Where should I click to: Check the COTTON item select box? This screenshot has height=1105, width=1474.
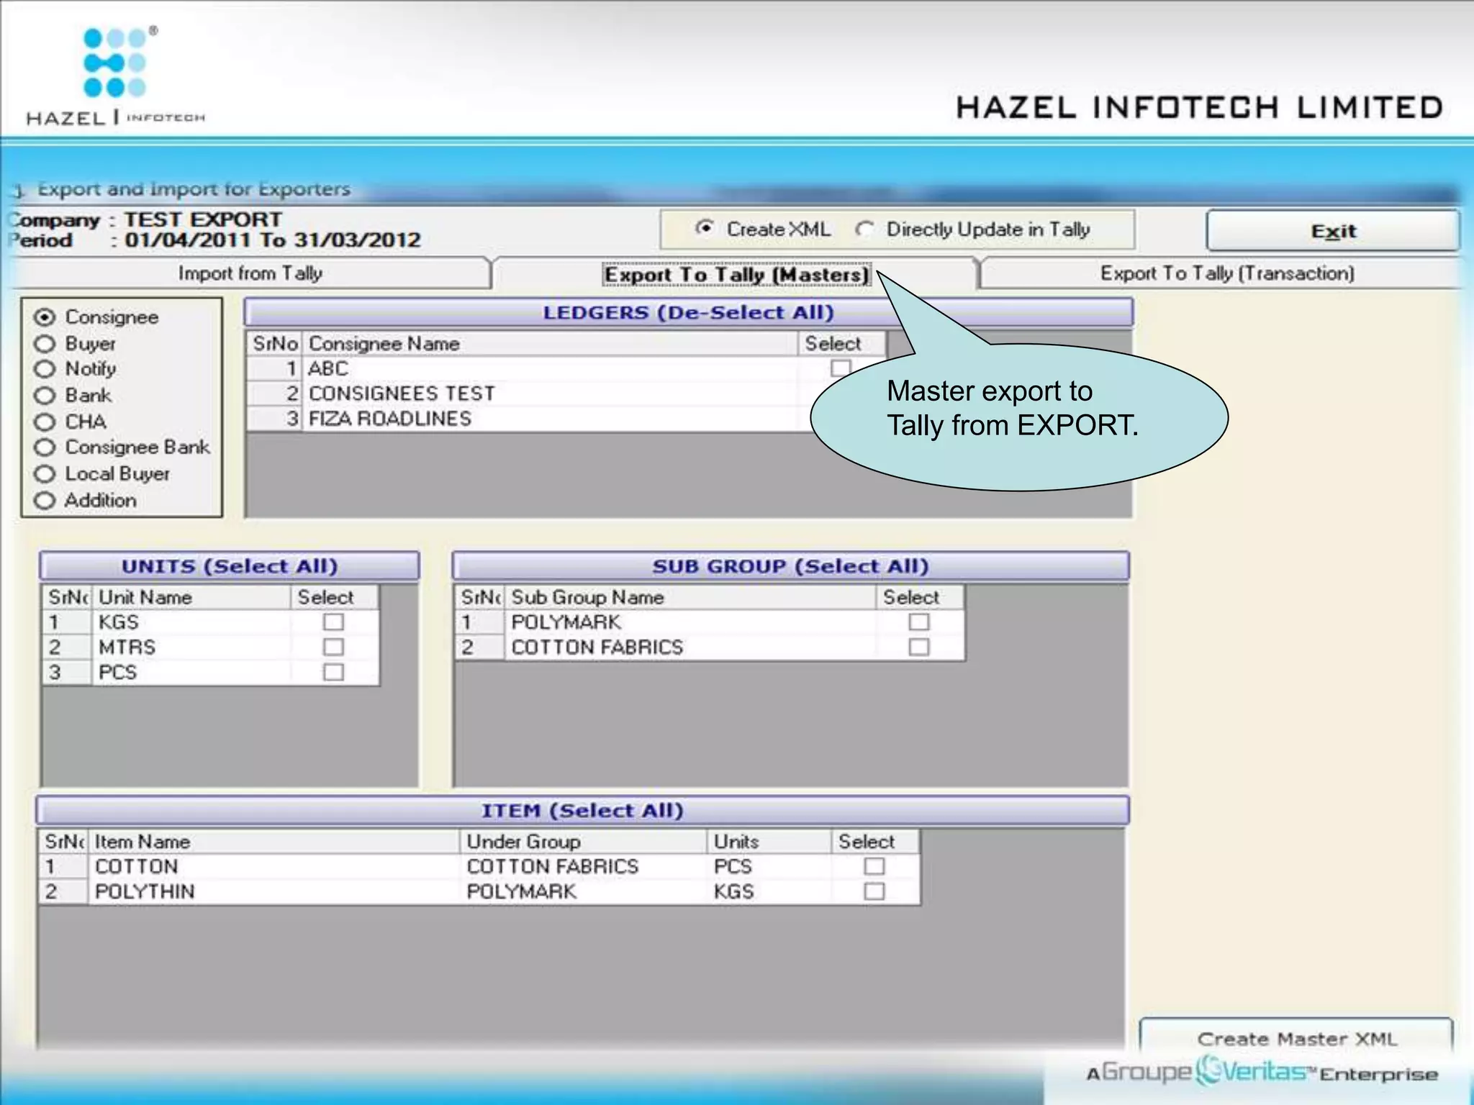click(x=874, y=866)
